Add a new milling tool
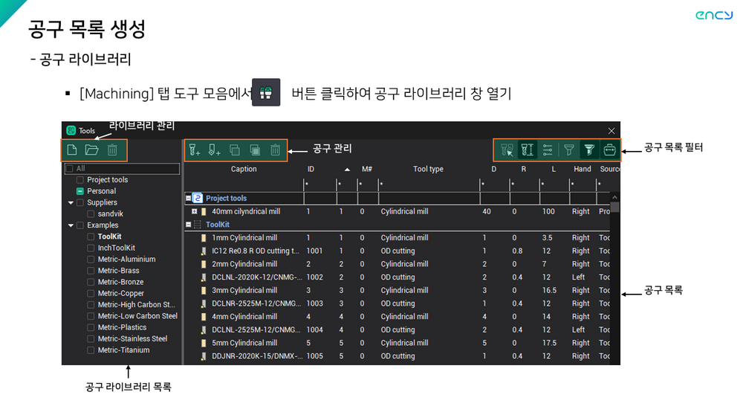 pos(195,150)
